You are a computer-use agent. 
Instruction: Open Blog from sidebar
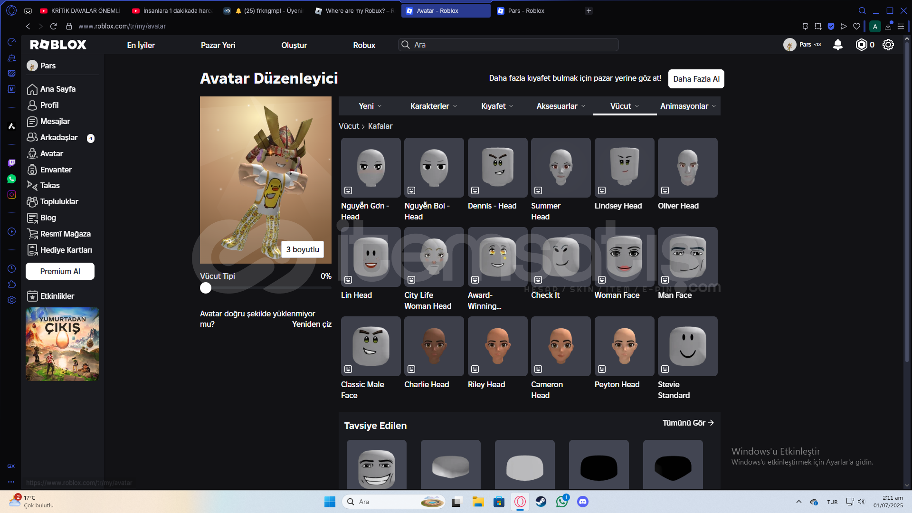coord(48,218)
